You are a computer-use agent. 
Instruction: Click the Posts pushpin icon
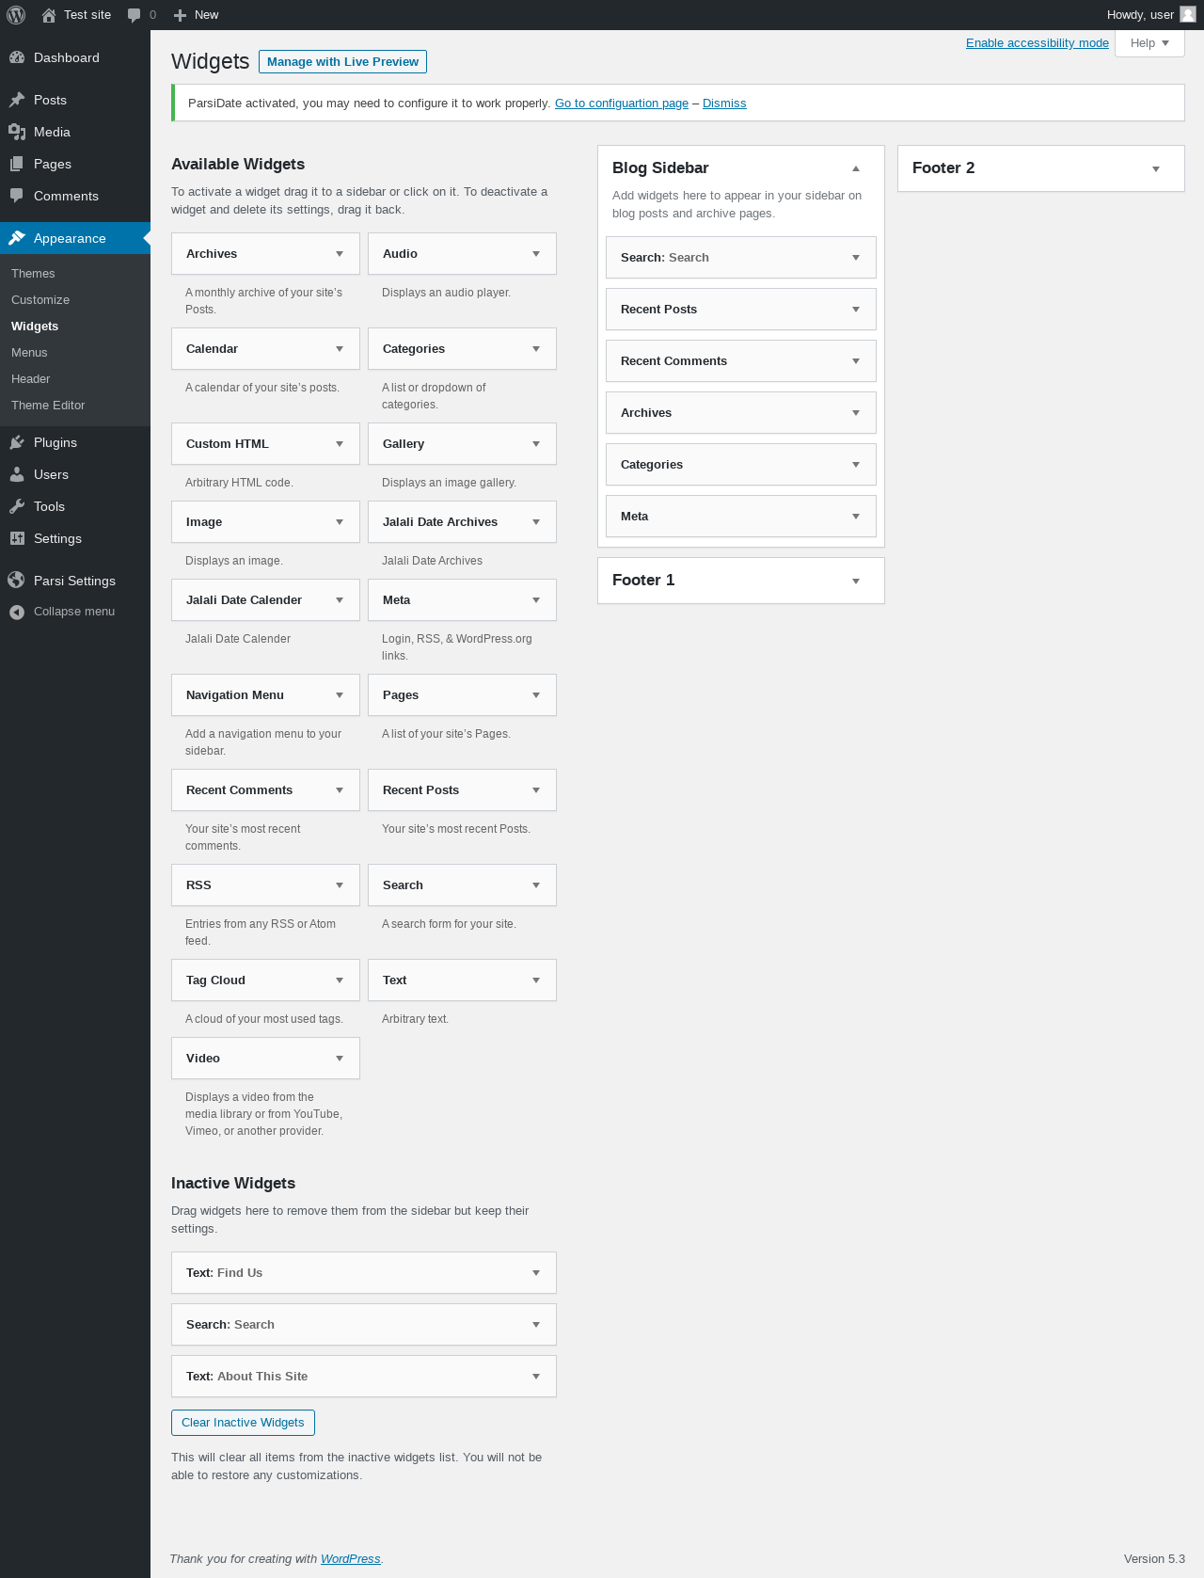pos(17,100)
